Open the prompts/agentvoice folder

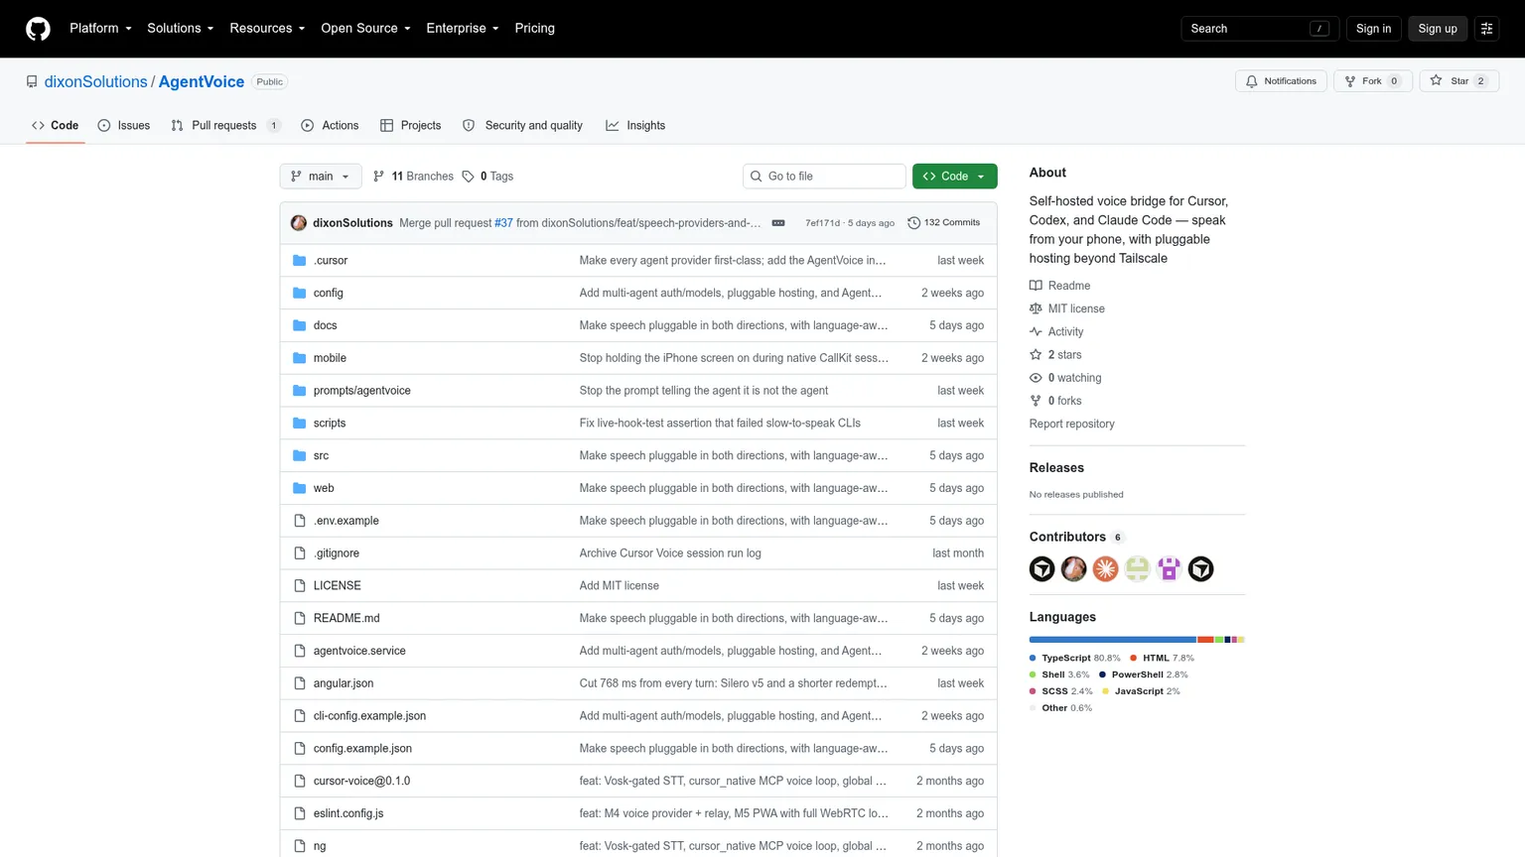(x=361, y=391)
